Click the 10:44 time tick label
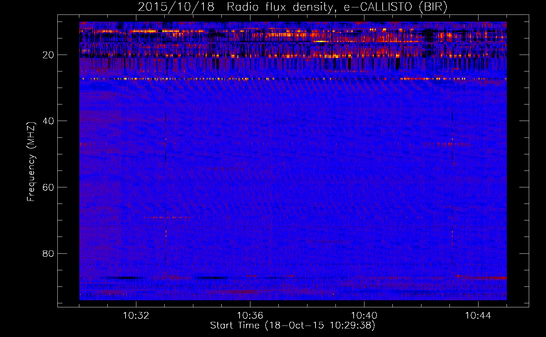Screen dimensions: 546x337 tap(478, 316)
